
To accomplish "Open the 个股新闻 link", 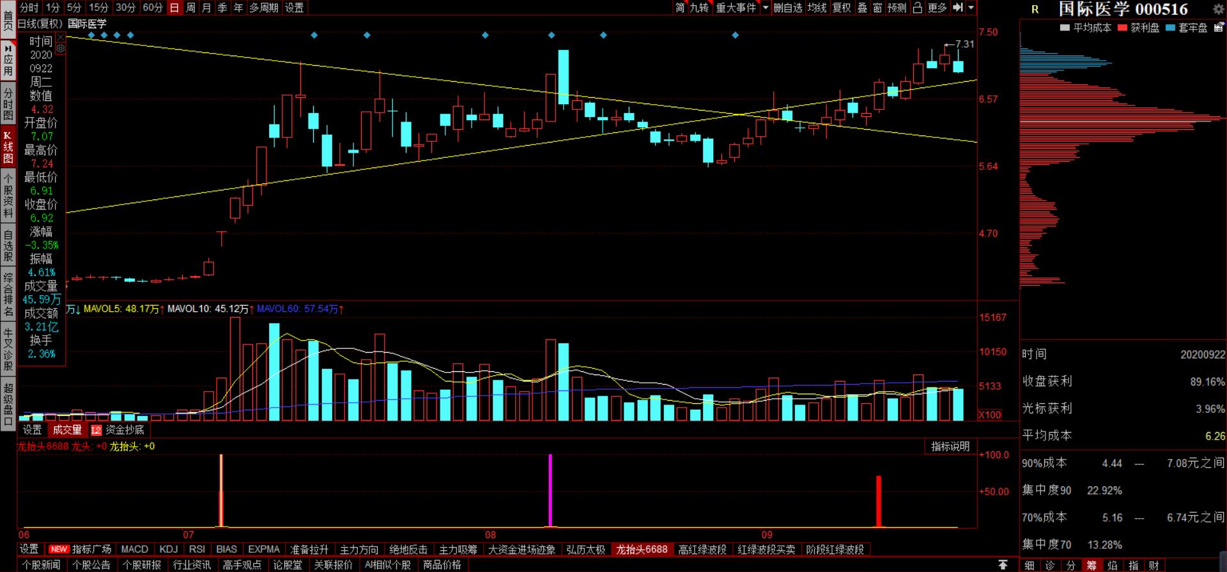I will (x=42, y=565).
